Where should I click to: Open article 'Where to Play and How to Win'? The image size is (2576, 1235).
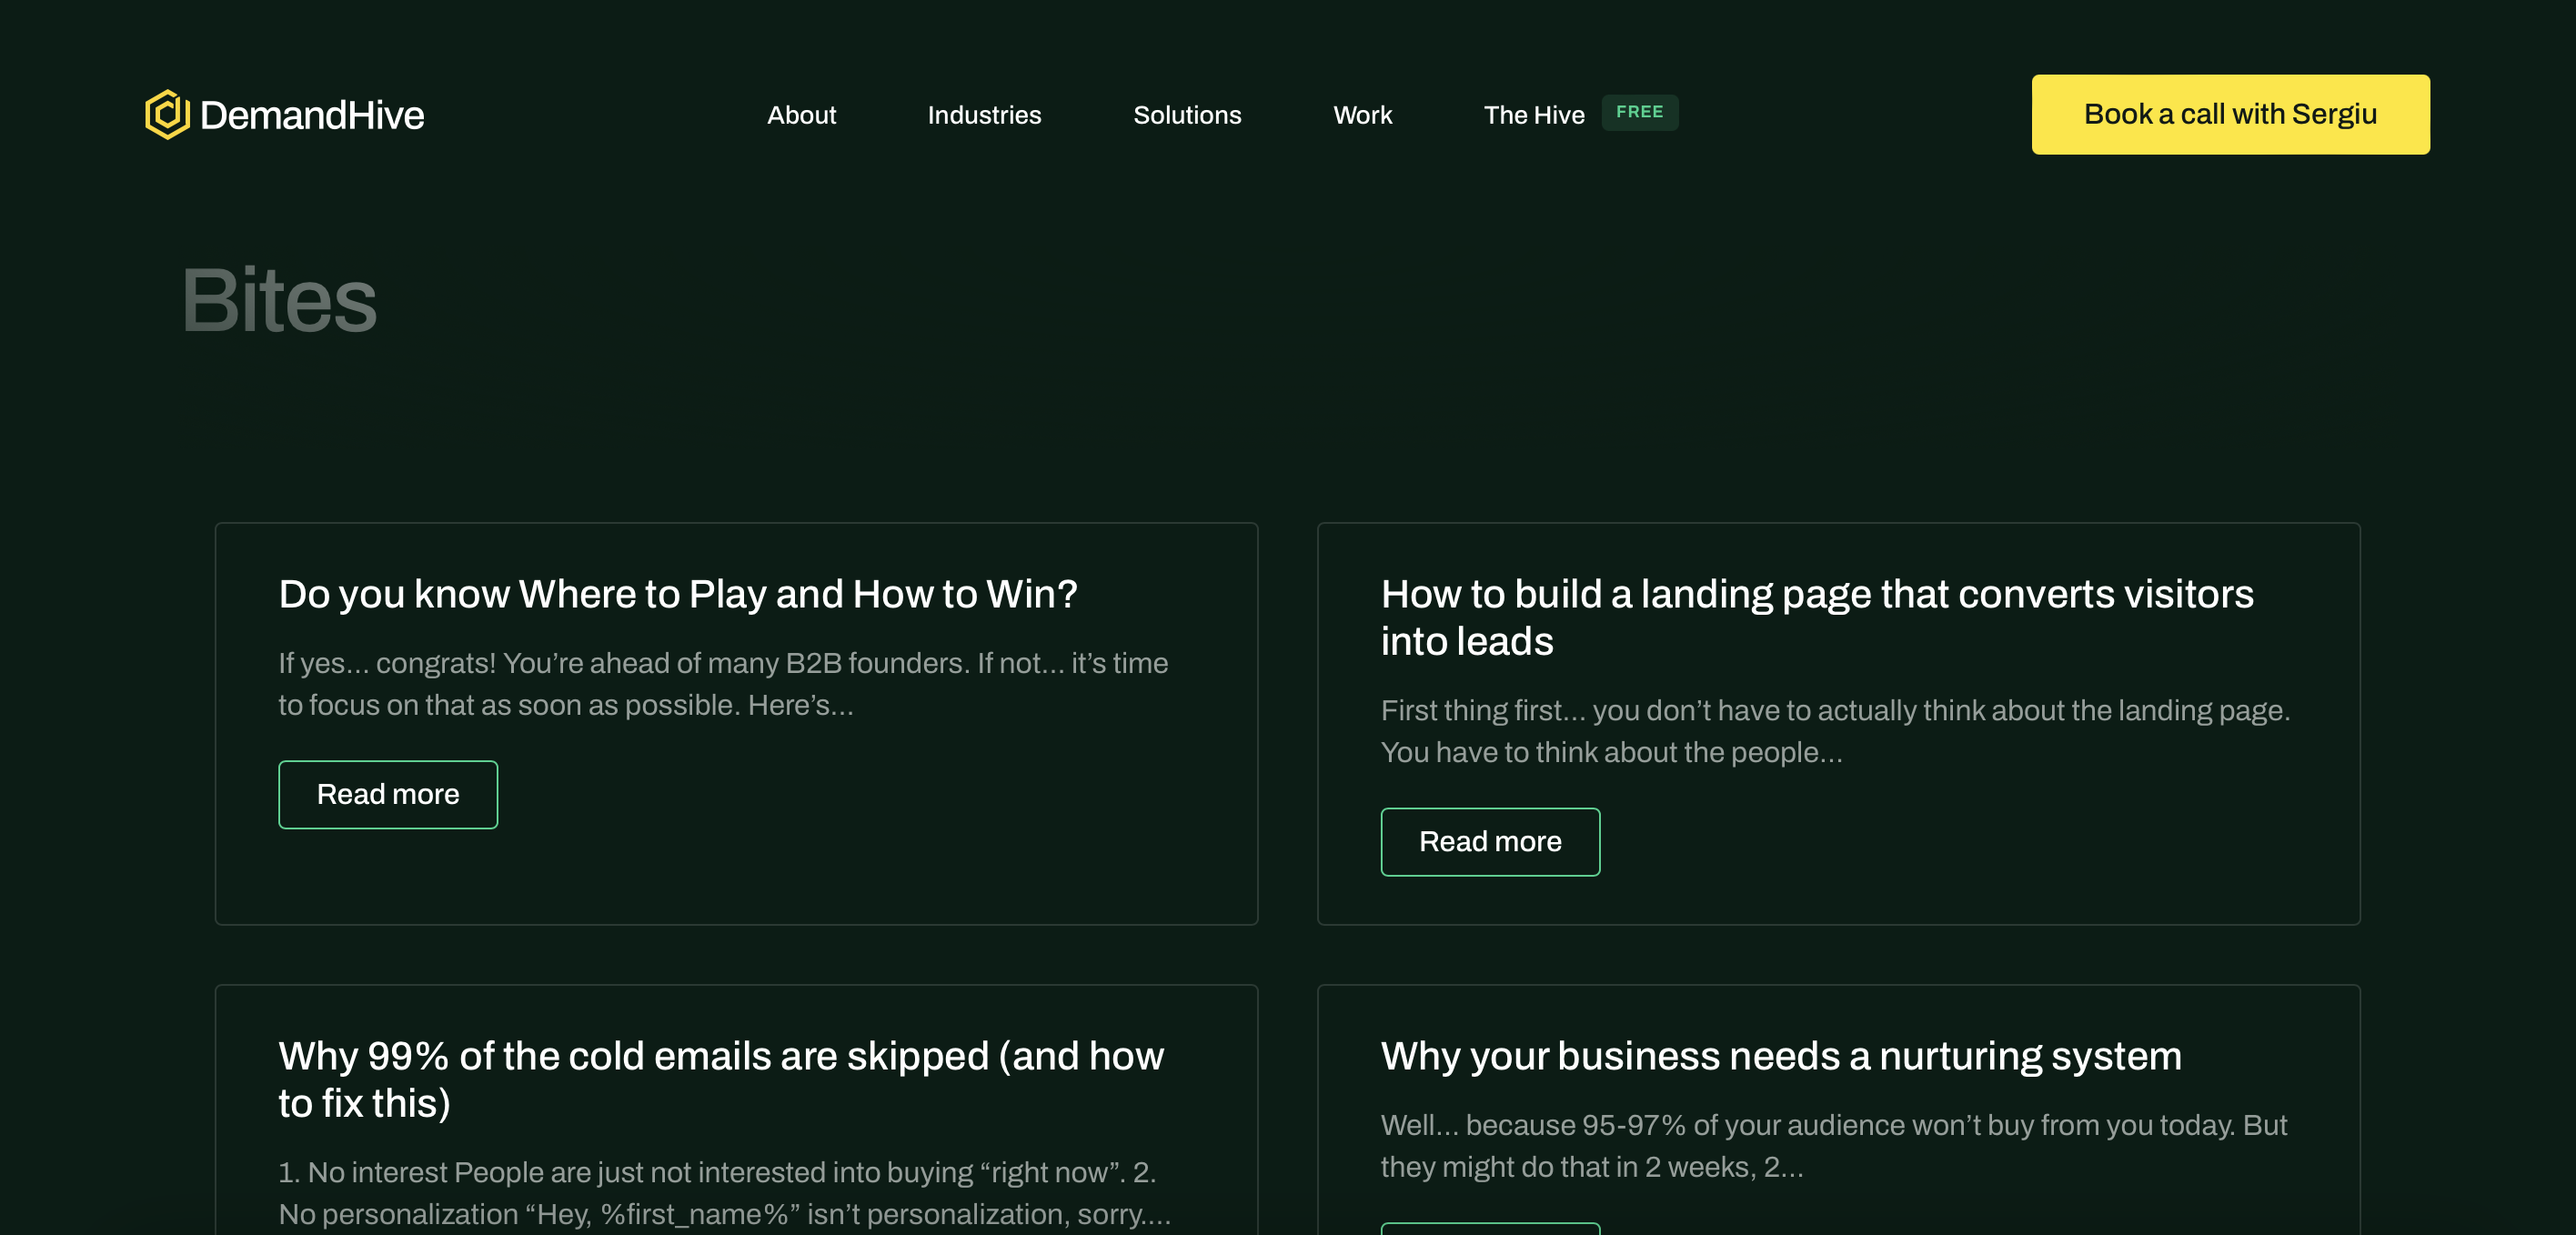click(678, 594)
